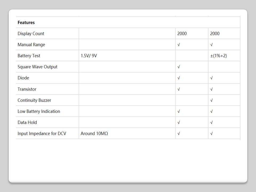The height and width of the screenshot is (192, 256).
Task: Select Input Impedance for DCV label
Action: coord(42,133)
